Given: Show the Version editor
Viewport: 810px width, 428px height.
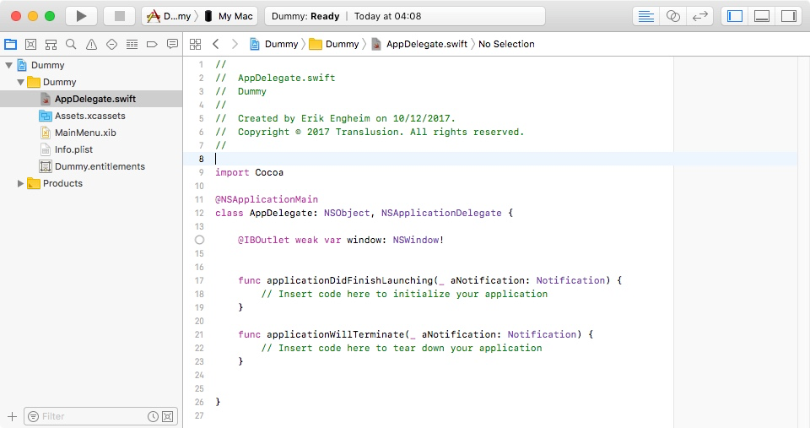Looking at the screenshot, I should [x=700, y=16].
